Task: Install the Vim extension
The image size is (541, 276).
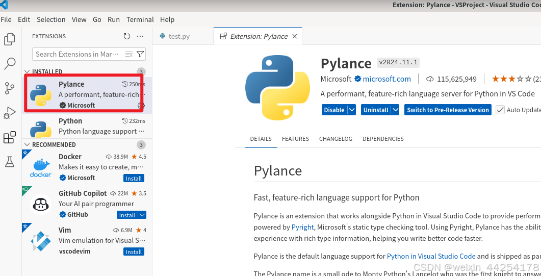Action: click(x=134, y=252)
